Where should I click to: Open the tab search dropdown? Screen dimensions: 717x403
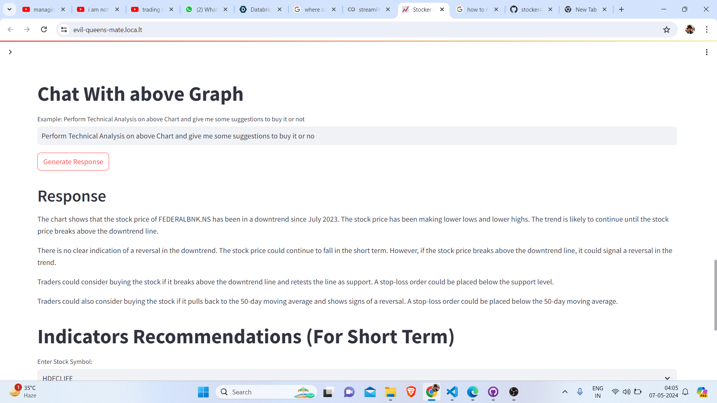10,10
